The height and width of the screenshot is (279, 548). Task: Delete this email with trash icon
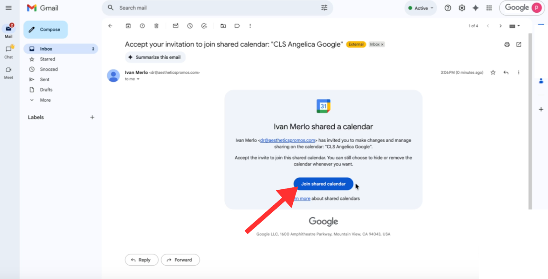(156, 26)
